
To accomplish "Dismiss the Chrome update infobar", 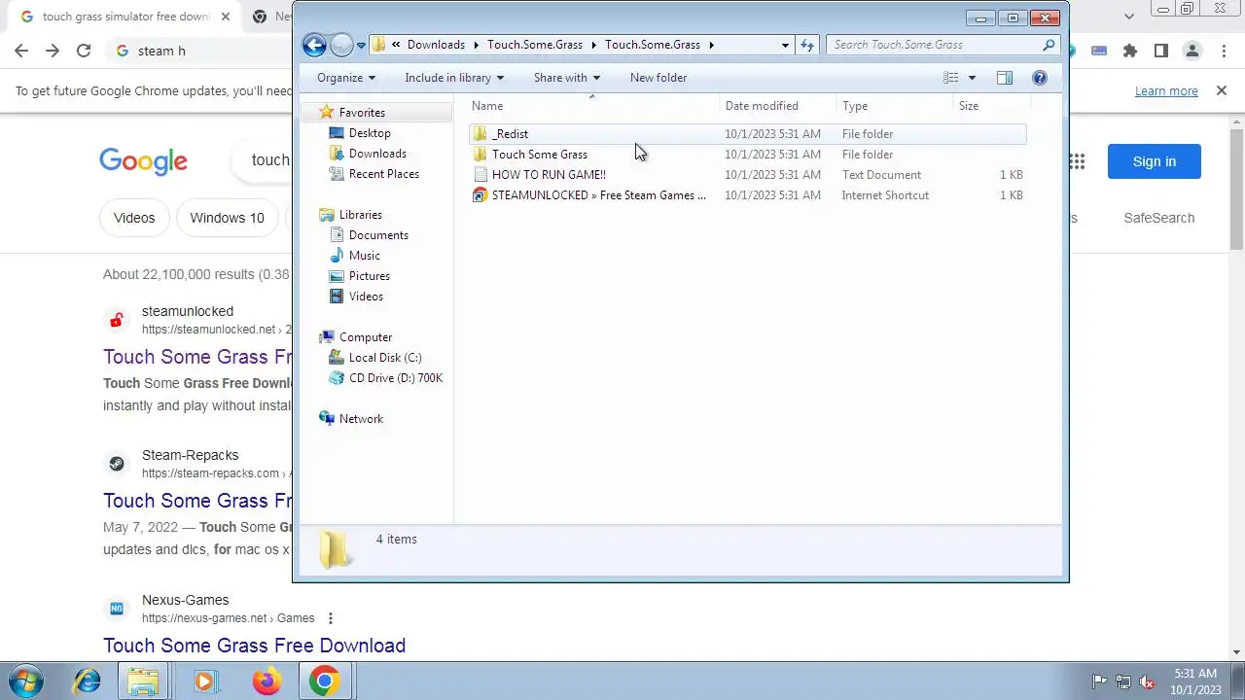I will pyautogui.click(x=1222, y=90).
